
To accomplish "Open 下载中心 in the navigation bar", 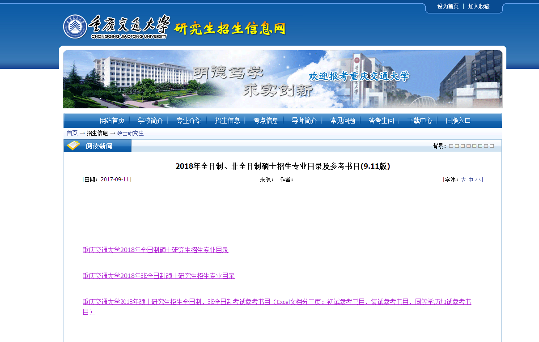I will (x=420, y=120).
